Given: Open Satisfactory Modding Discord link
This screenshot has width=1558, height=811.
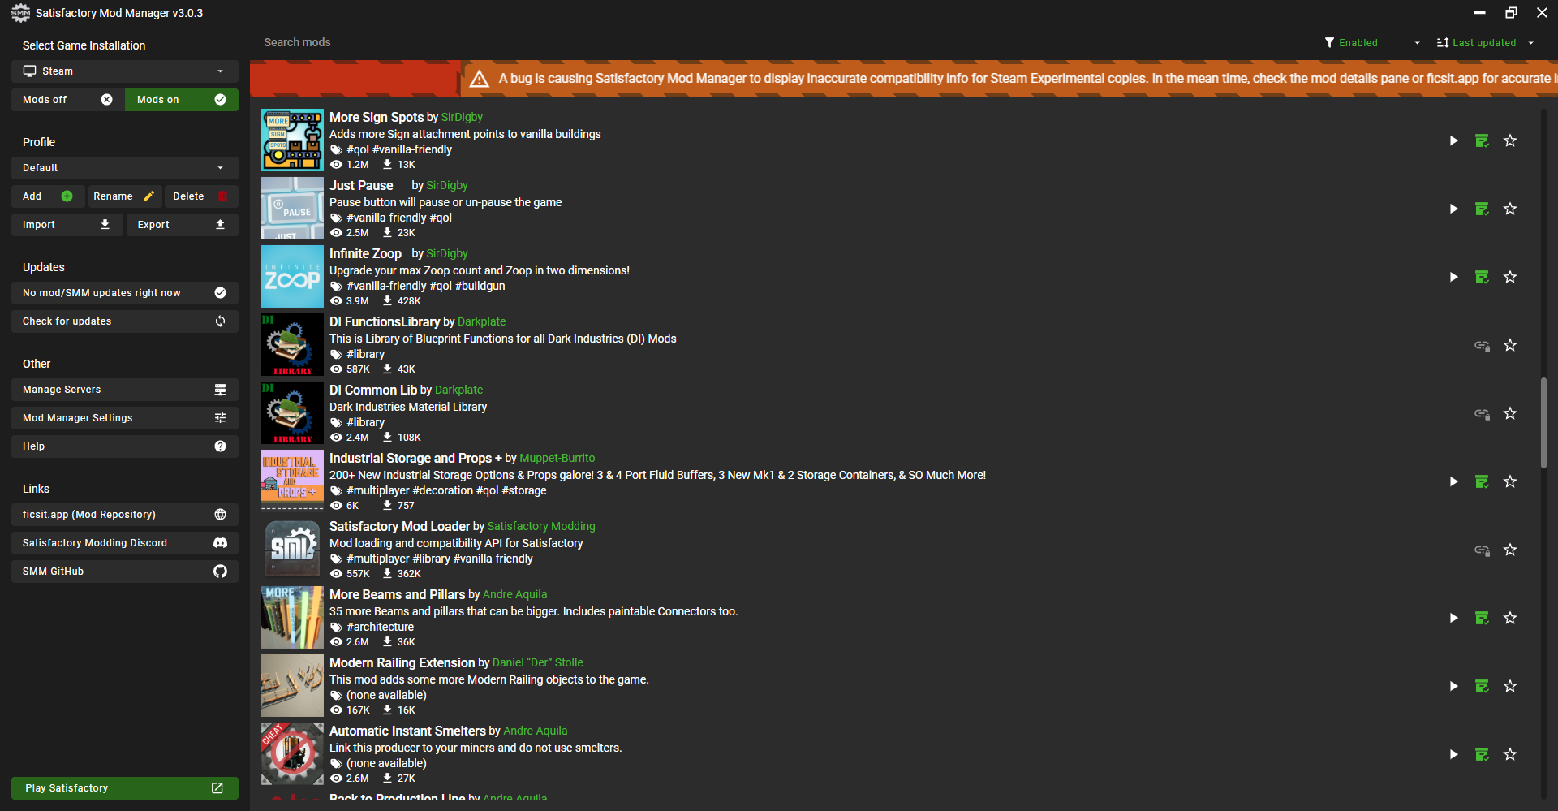Looking at the screenshot, I should (125, 543).
